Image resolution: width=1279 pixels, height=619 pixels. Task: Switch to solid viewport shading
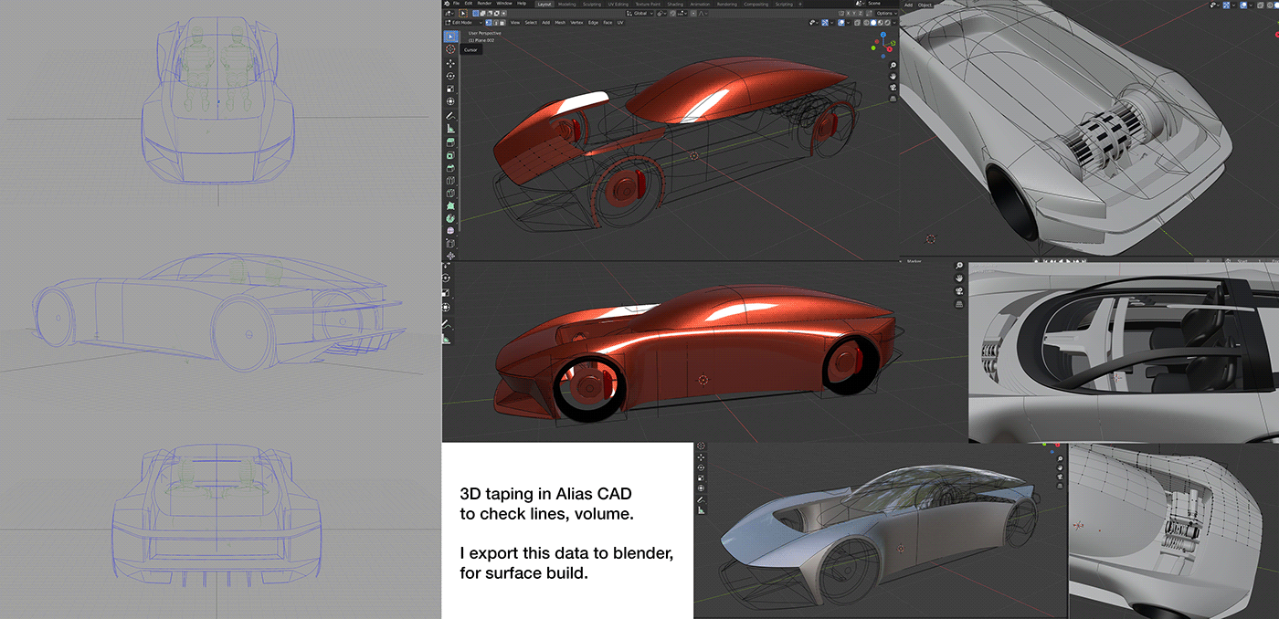pos(873,22)
